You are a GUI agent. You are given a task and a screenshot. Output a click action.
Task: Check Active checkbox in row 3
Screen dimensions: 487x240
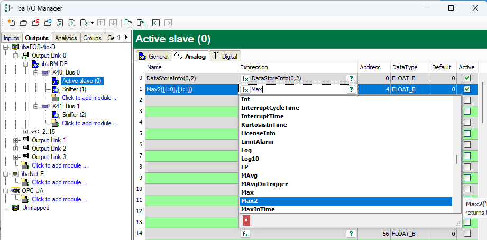[467, 111]
